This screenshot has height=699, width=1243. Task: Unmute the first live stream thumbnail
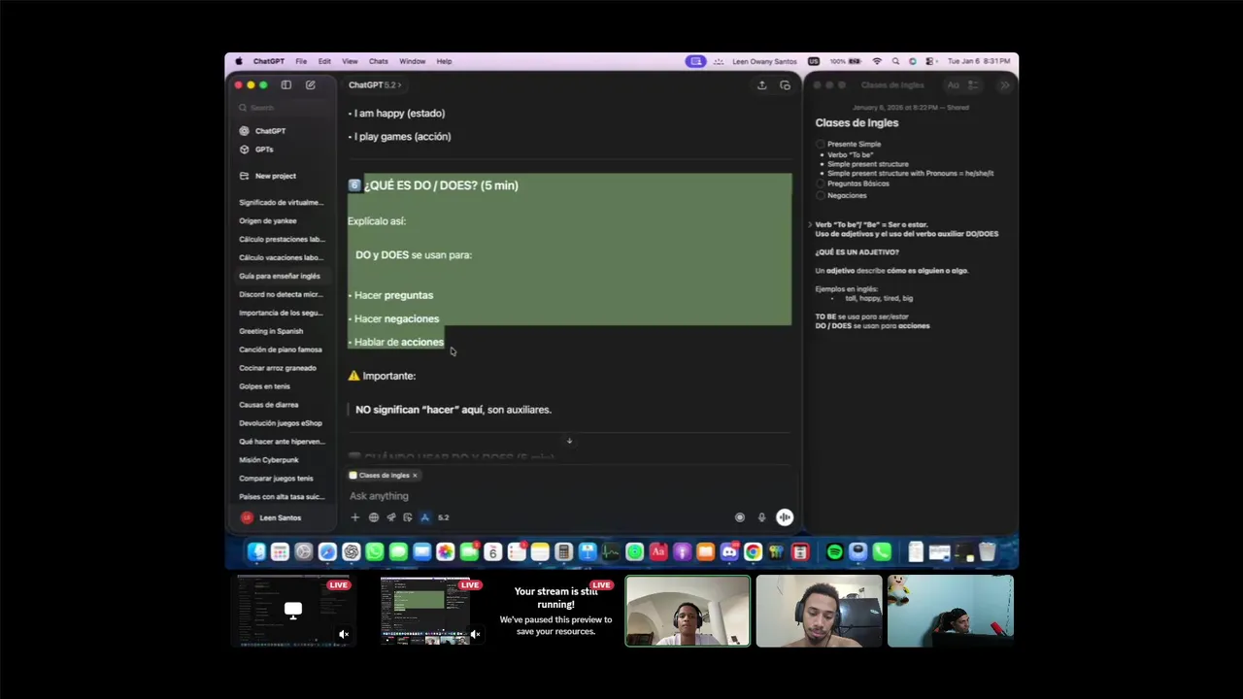344,634
